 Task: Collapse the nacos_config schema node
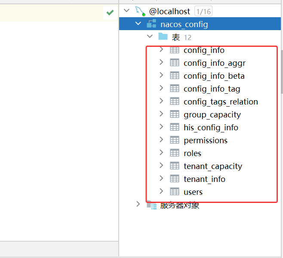tap(138, 24)
